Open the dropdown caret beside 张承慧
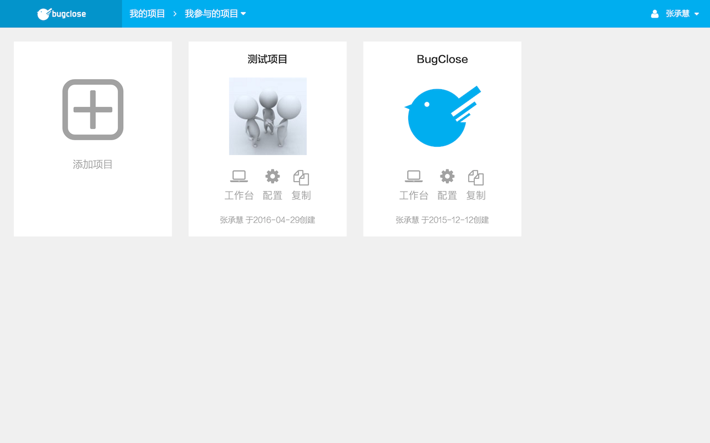The height and width of the screenshot is (443, 710). pyautogui.click(x=697, y=14)
